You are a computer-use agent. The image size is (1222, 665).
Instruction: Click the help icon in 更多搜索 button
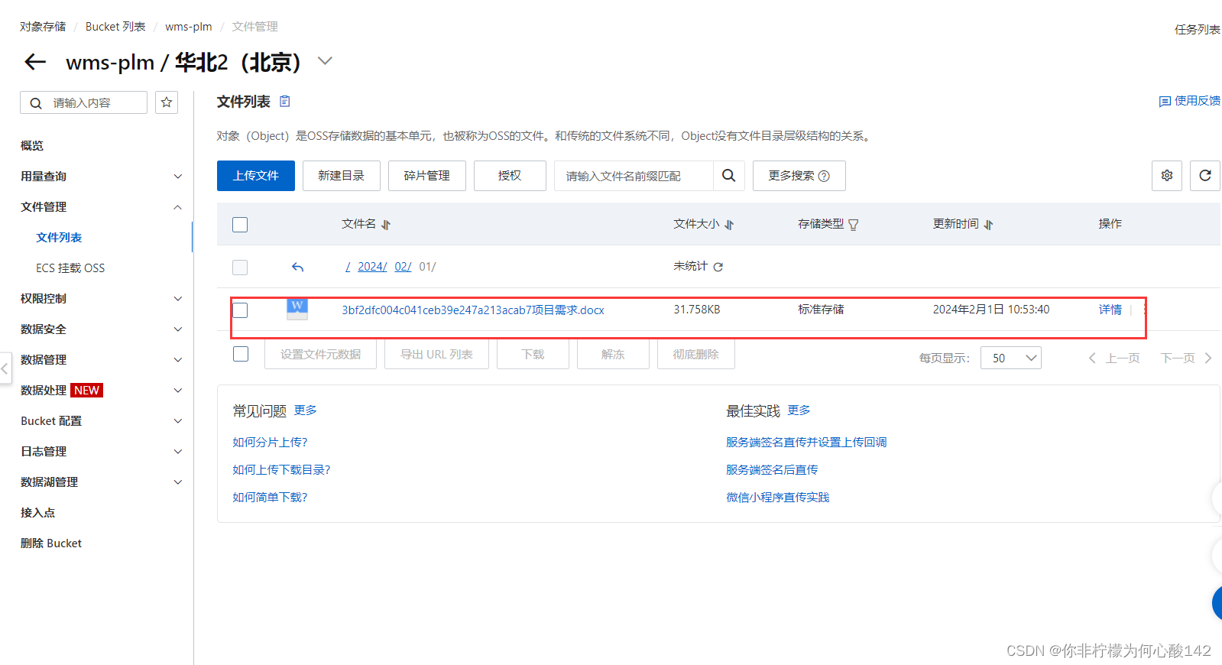click(824, 176)
